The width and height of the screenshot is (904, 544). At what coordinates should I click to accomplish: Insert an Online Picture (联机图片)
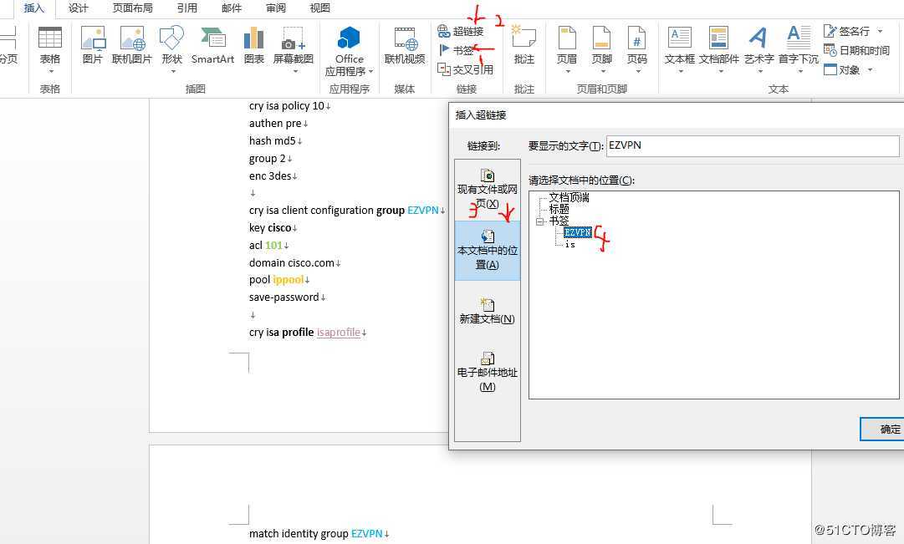click(132, 45)
